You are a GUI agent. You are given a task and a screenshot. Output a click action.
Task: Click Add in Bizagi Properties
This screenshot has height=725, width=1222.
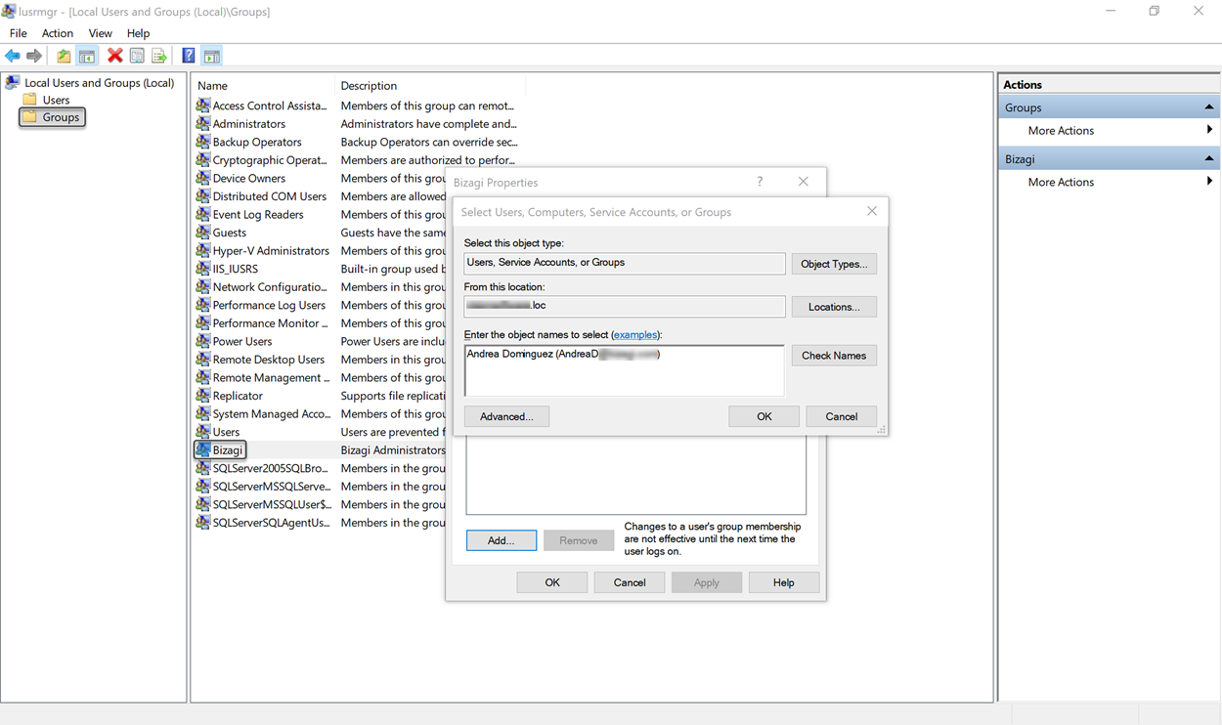pyautogui.click(x=502, y=540)
